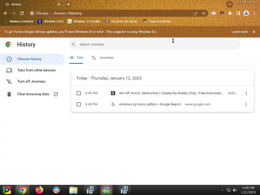Click the network icon in system tray
This screenshot has width=260, height=195.
(x=229, y=190)
